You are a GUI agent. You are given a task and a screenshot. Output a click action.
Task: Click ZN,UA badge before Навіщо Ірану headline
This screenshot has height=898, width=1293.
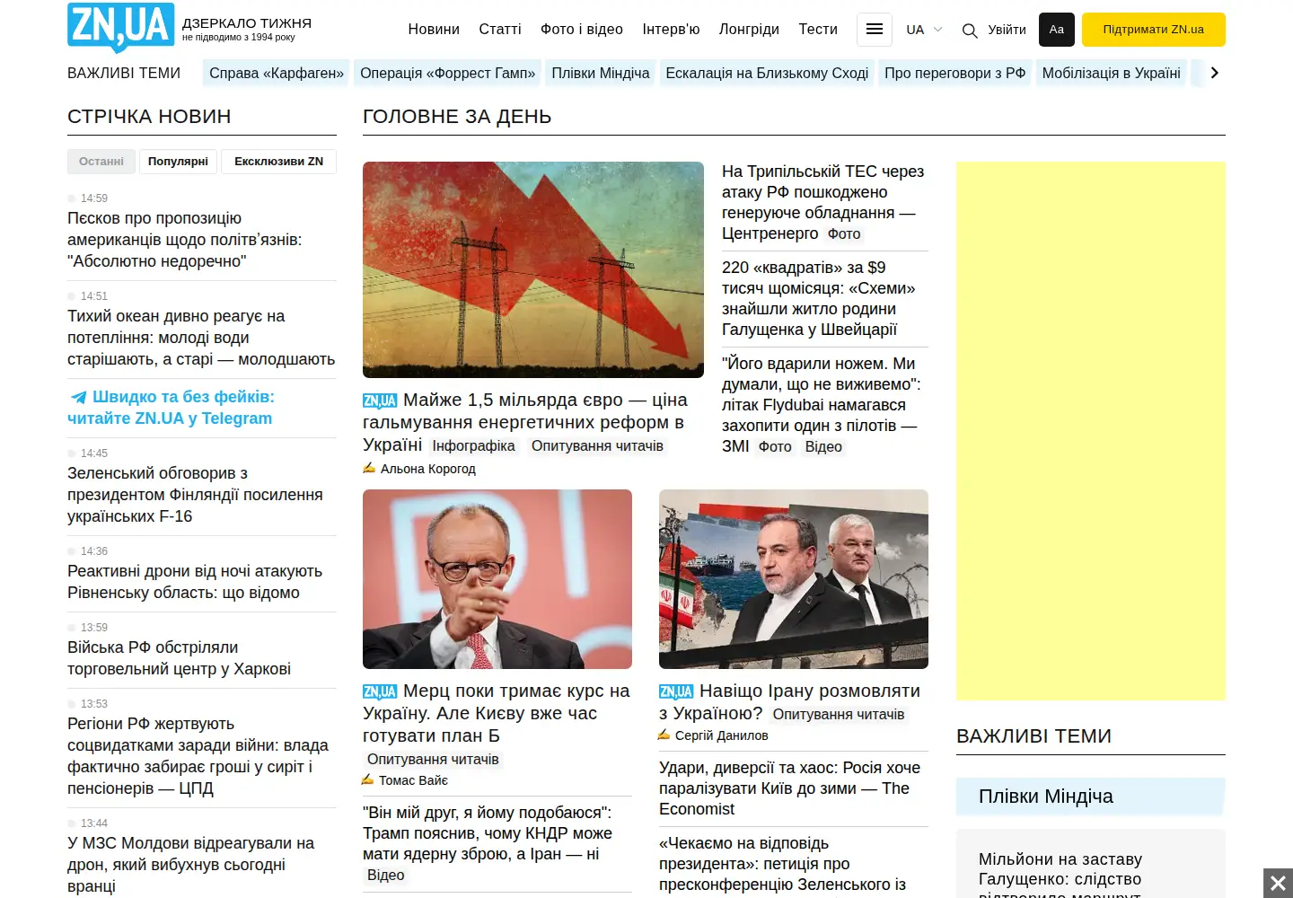pos(676,691)
